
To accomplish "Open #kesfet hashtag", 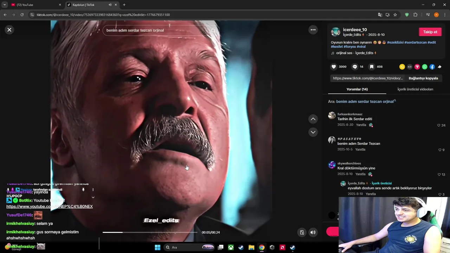I will (337, 47).
